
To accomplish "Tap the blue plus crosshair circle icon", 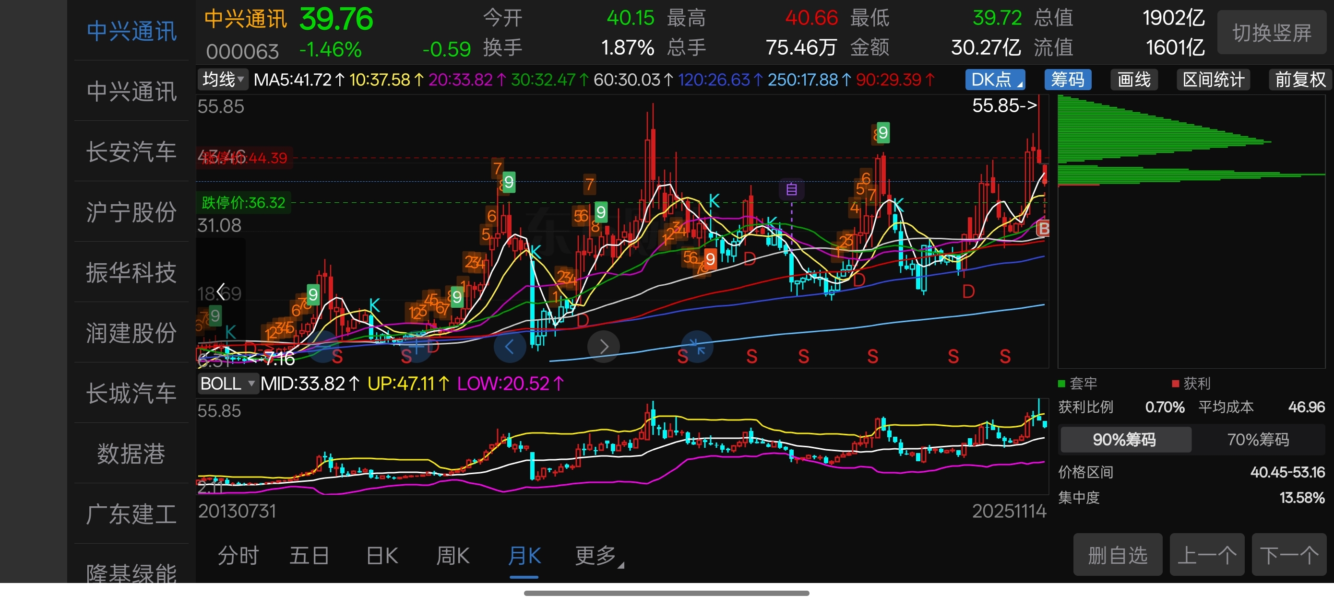I will point(416,347).
